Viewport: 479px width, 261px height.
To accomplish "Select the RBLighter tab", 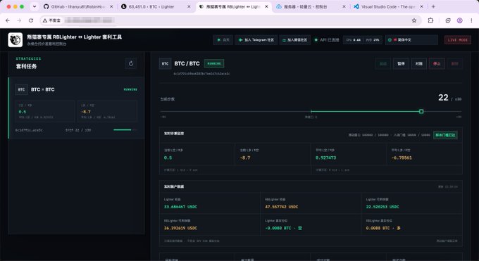I will coord(233,6).
